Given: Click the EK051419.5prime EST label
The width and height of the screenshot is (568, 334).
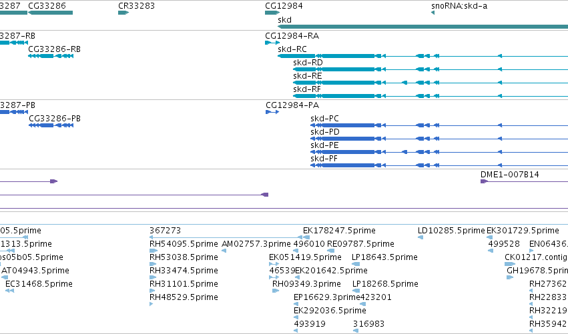Looking at the screenshot, I should point(306,257).
